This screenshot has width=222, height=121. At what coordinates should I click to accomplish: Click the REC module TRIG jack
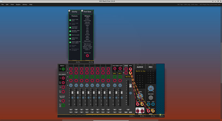pos(153,104)
